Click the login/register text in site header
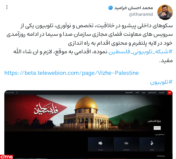 10,93
